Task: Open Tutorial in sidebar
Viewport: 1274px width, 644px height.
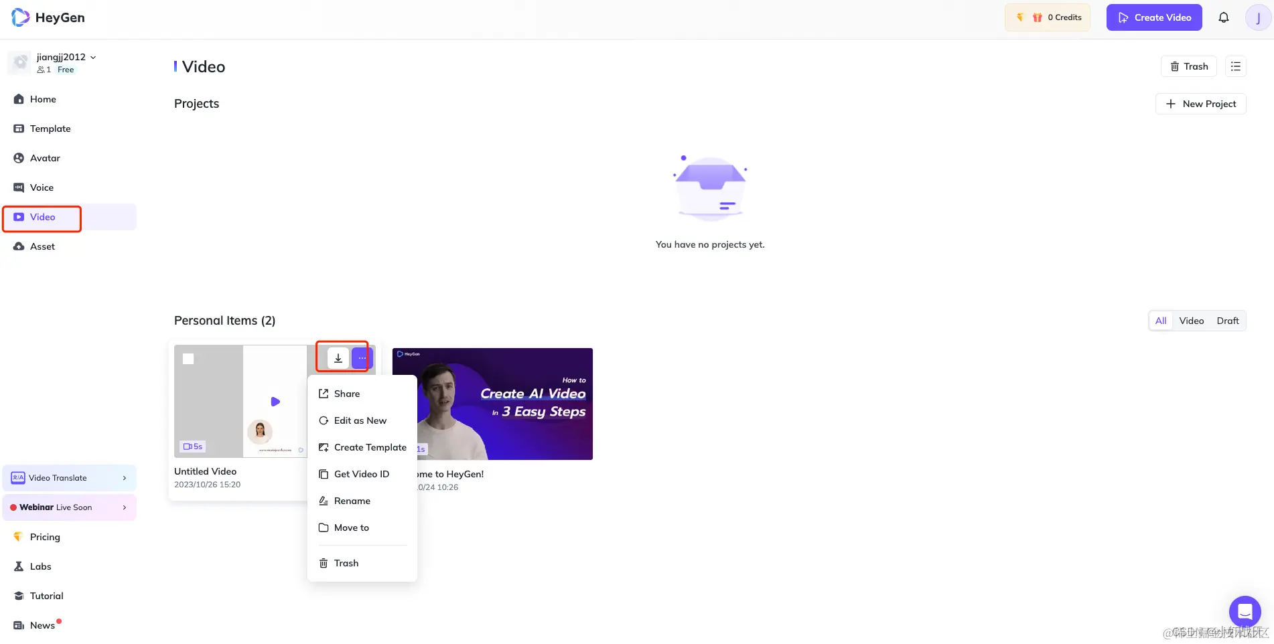Action: click(69, 596)
